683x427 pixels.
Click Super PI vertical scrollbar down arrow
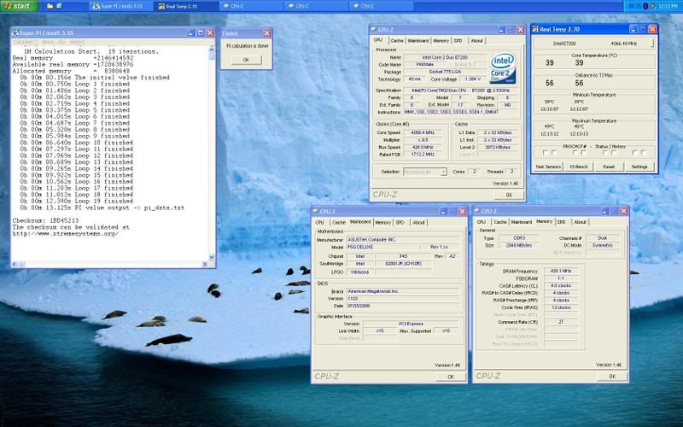(212, 257)
